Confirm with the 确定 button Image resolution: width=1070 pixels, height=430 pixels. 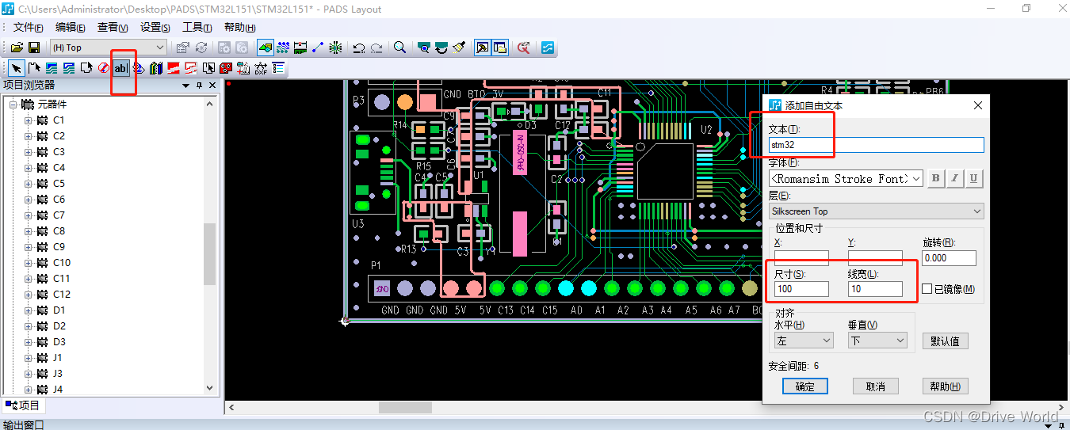tap(804, 386)
